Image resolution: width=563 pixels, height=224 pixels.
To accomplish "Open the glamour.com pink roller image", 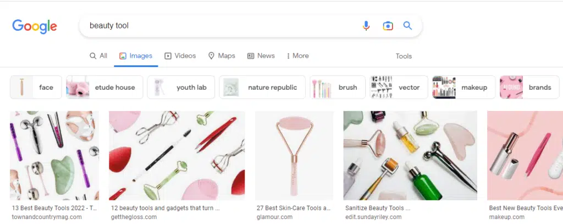I will [294, 155].
